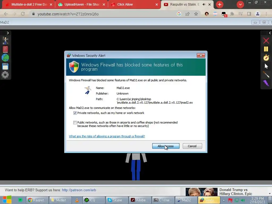Mute audio on the Rasputin vs Stalin tab
Viewport: 272px width, 204px height.
pyautogui.click(x=204, y=5)
